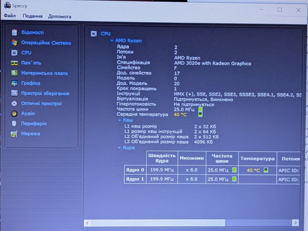Click the 40 °C average temperature value
Viewport: 308px width, 231px height.
pyautogui.click(x=180, y=115)
